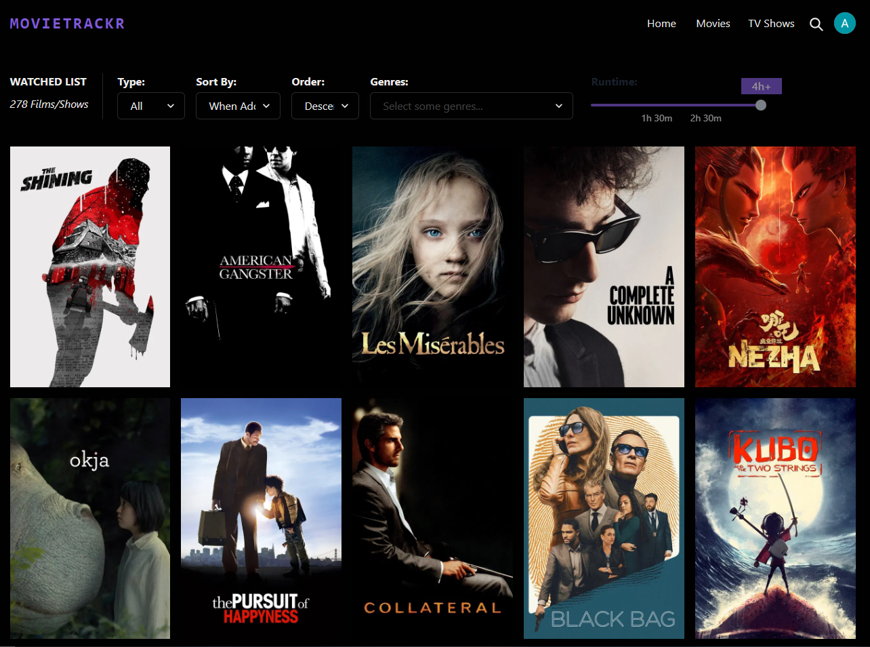Click the Nezha movie poster

(x=775, y=267)
